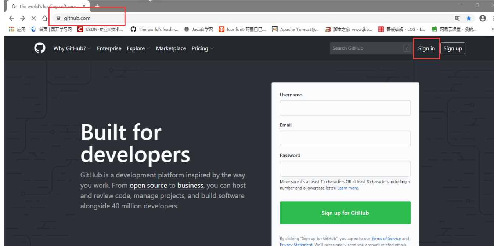The image size is (494, 246).
Task: Open a new tab with the plus button
Action: (97, 6)
